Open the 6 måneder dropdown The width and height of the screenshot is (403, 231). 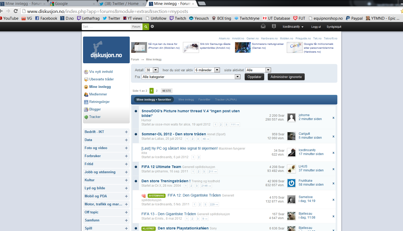(x=207, y=70)
